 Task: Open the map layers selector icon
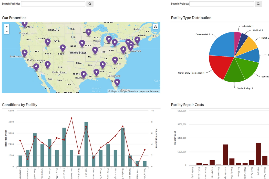point(155,26)
